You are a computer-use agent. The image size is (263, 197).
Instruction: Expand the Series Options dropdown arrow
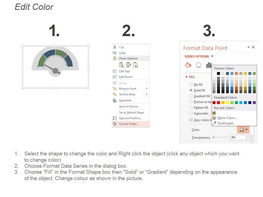tap(212, 56)
